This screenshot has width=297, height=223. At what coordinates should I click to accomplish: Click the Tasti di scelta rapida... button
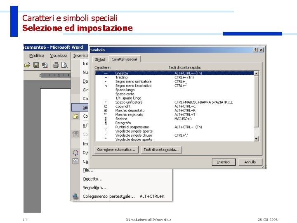tap(161, 149)
